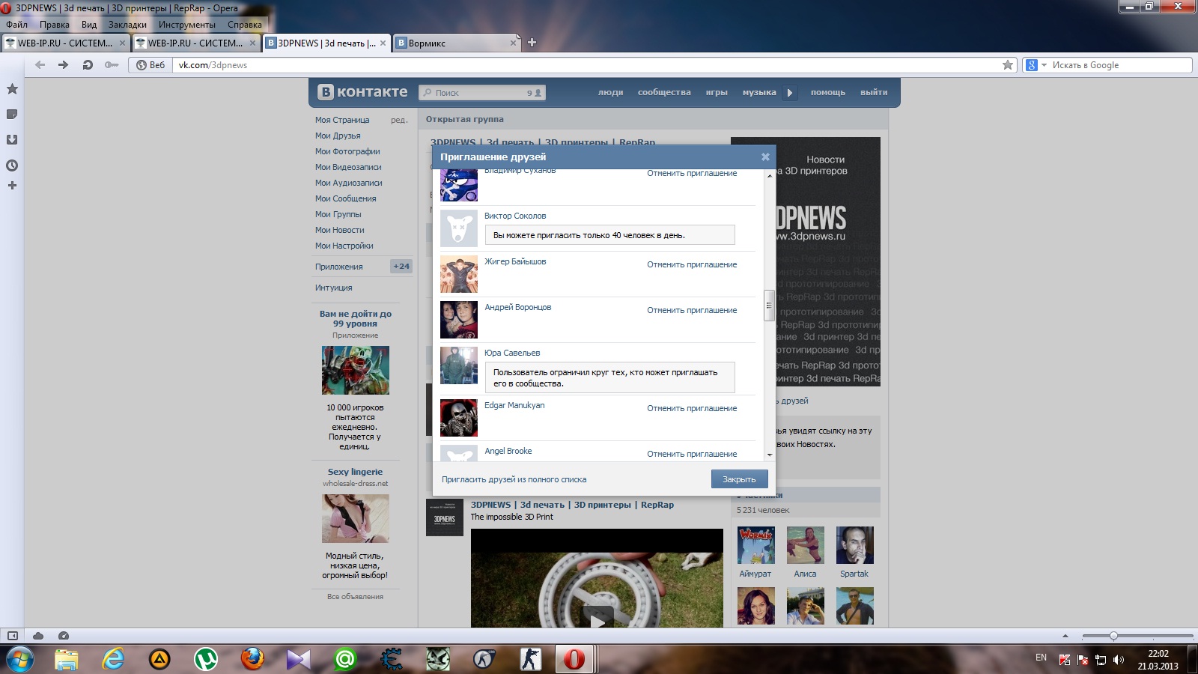This screenshot has width=1198, height=674.
Task: Close the Приглашение друзей dialog with X
Action: (x=765, y=157)
